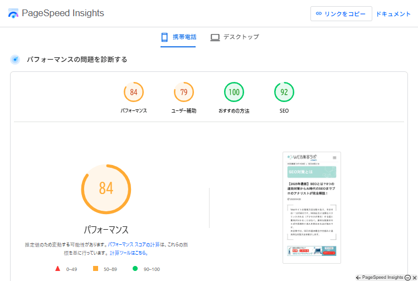Select the small 84 パフォーマンス score gauge
The width and height of the screenshot is (418, 281).
coord(134,93)
